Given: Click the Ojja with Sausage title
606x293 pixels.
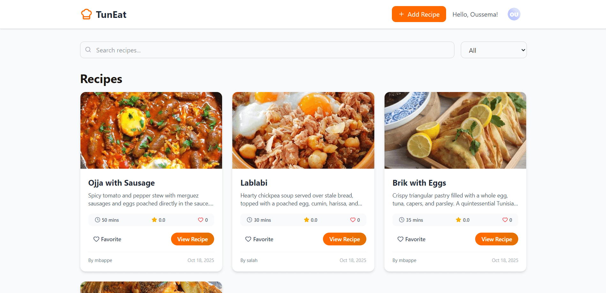Looking at the screenshot, I should coord(122,183).
